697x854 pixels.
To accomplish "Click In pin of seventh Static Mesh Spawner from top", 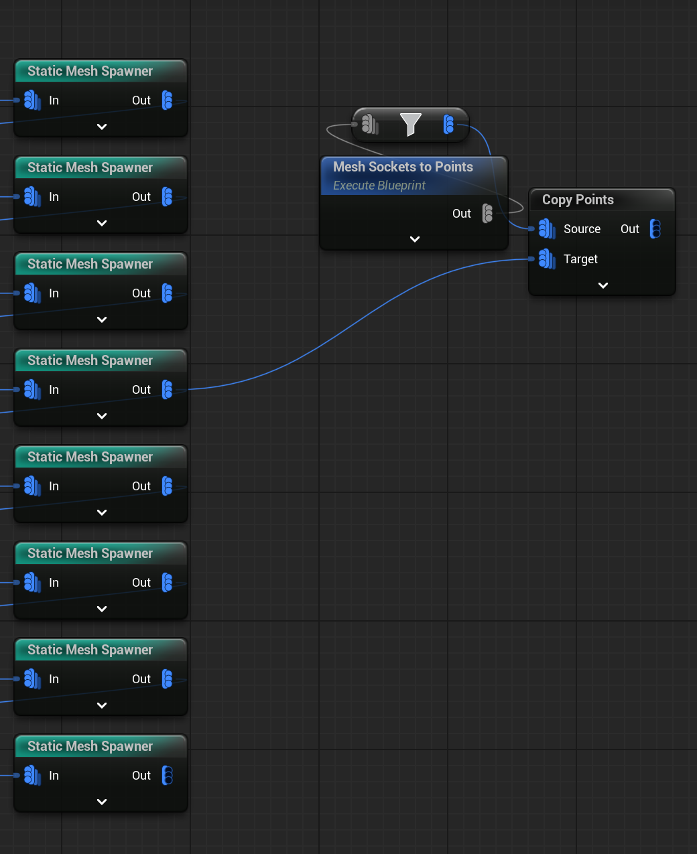I will 32,679.
